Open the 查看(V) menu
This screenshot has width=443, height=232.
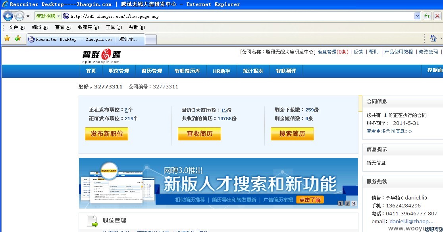[63, 27]
